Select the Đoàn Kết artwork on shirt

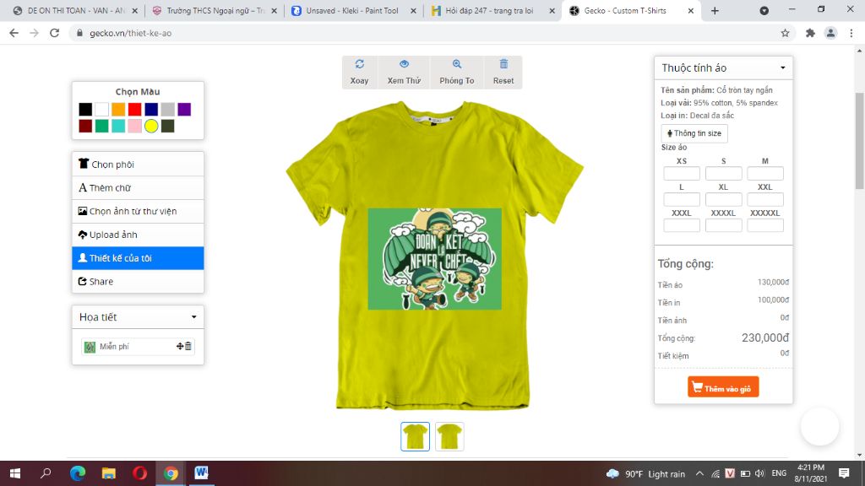coord(435,259)
